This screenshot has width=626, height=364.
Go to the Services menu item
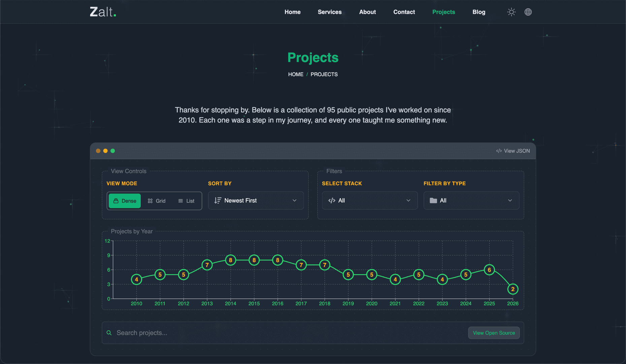click(329, 12)
